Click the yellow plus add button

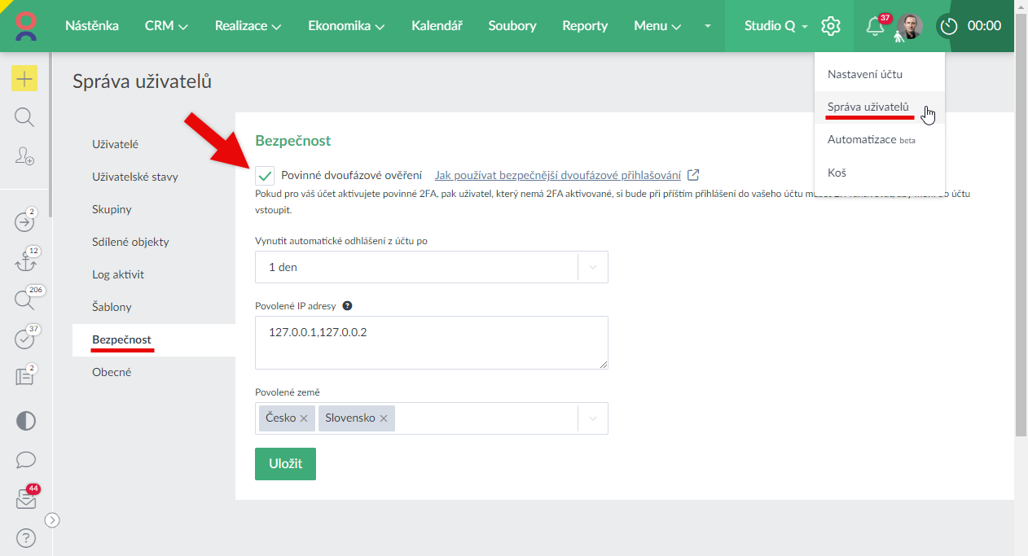tap(24, 79)
